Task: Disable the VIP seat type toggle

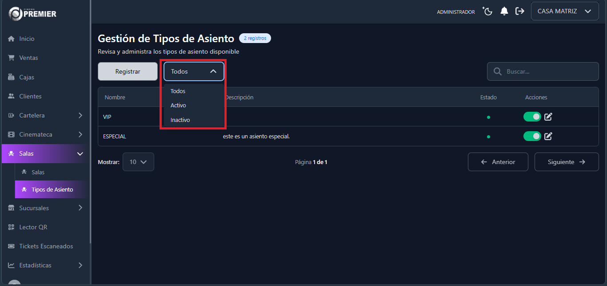Action: coord(532,117)
